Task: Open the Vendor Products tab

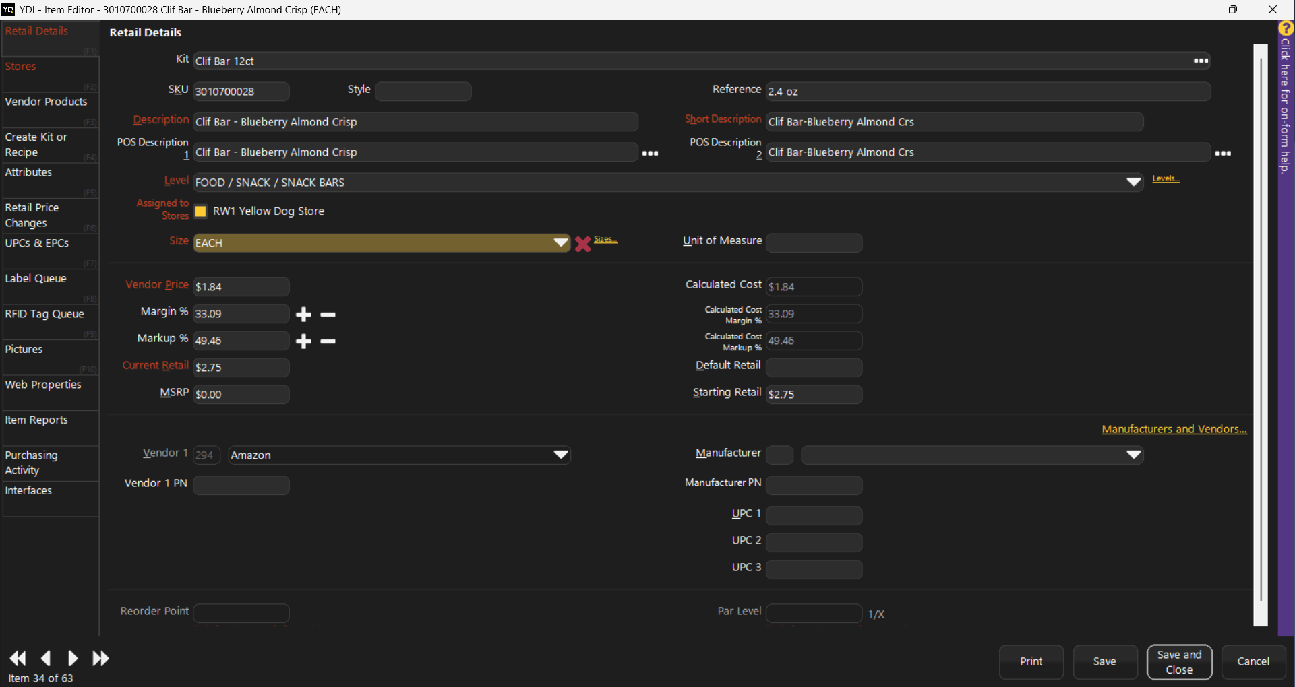Action: pyautogui.click(x=51, y=109)
